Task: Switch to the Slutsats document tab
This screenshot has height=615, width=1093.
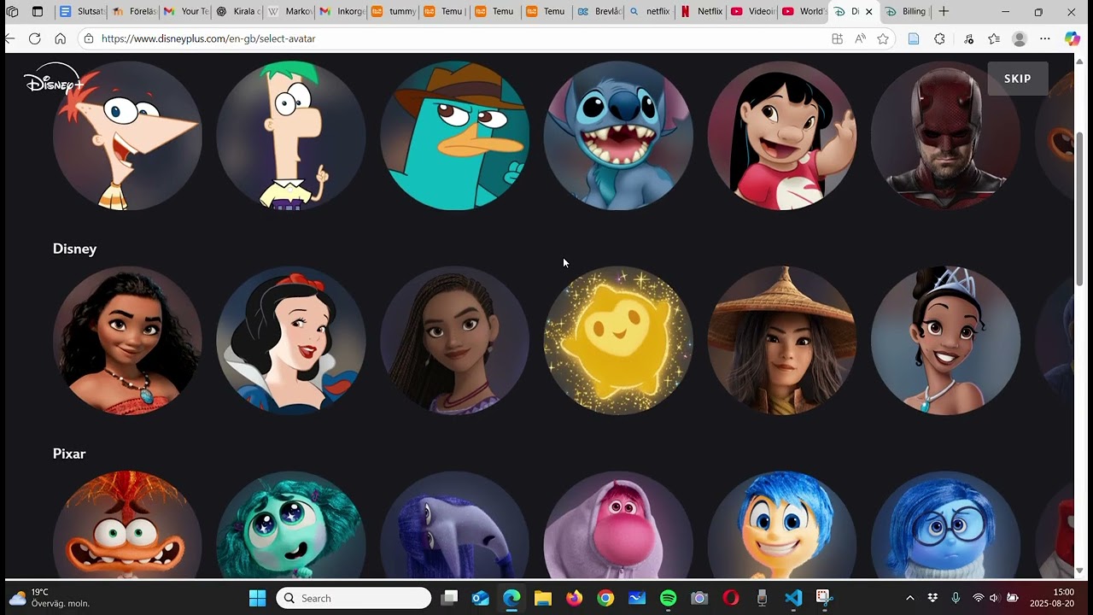Action: point(81,11)
